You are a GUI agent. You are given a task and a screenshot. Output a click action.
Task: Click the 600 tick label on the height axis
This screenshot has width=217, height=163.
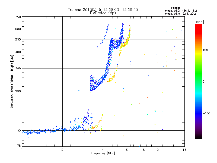pos(18,29)
